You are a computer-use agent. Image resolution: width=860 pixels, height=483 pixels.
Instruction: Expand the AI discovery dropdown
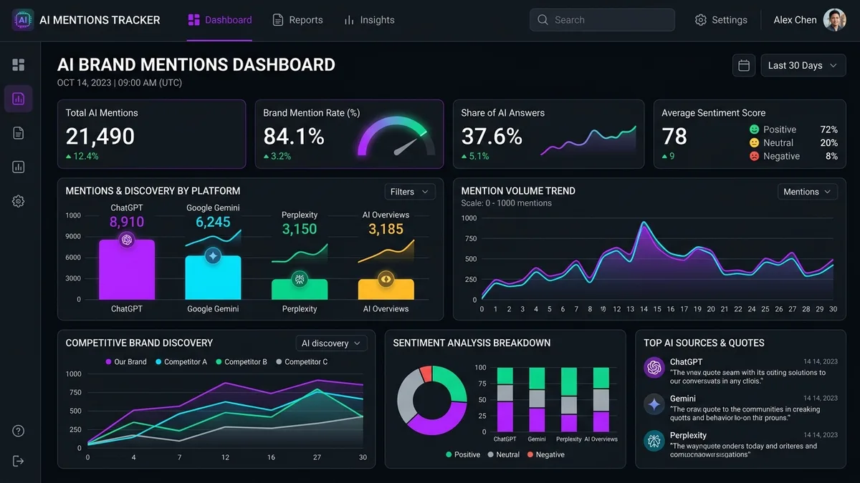pos(332,343)
